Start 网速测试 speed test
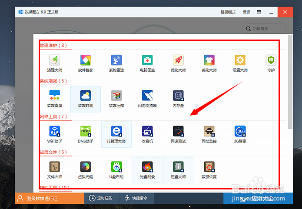 point(178,134)
